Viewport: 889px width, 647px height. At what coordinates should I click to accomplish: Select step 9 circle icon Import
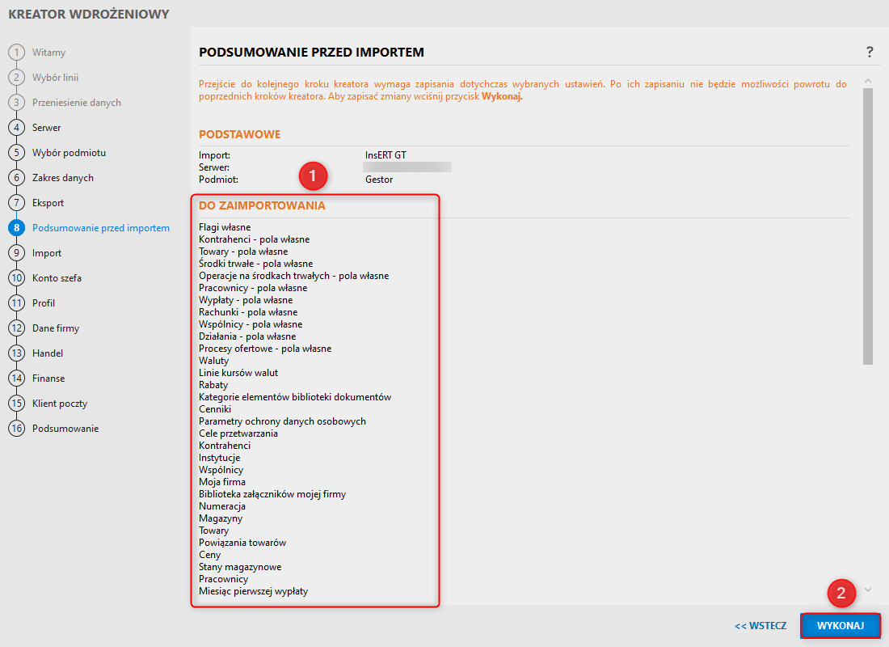16,252
